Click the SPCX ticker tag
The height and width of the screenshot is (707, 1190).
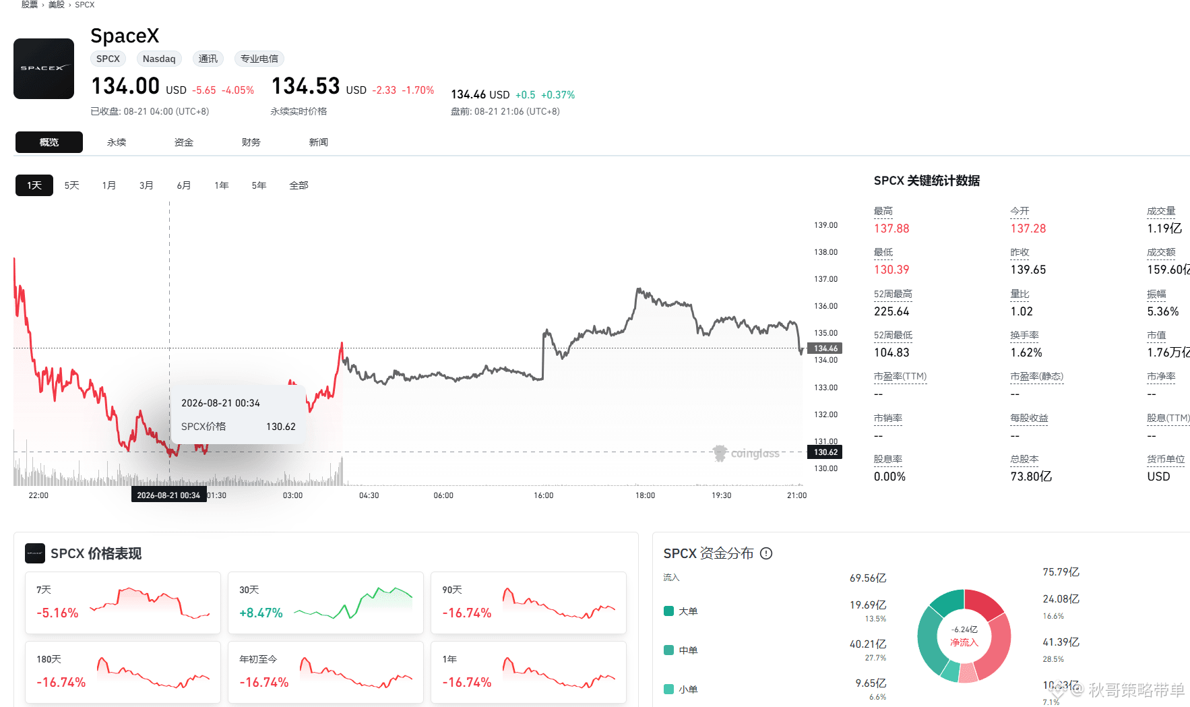point(108,59)
